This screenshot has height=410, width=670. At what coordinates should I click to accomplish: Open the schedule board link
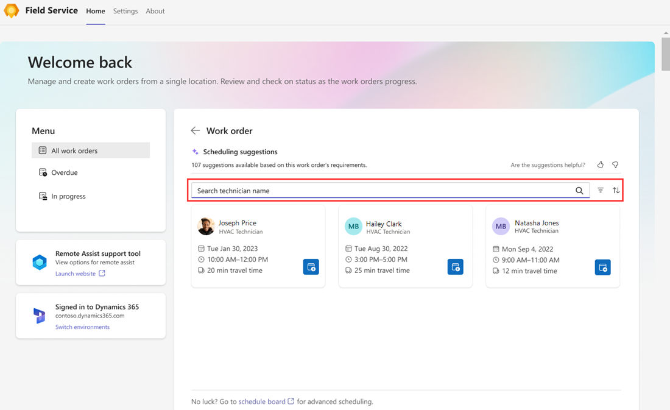point(261,401)
